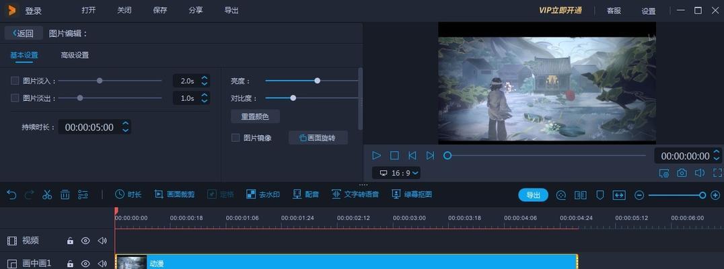Click the stepper arrows of the 图片淡入 2.0s value
This screenshot has height=269, width=724.
[205, 81]
